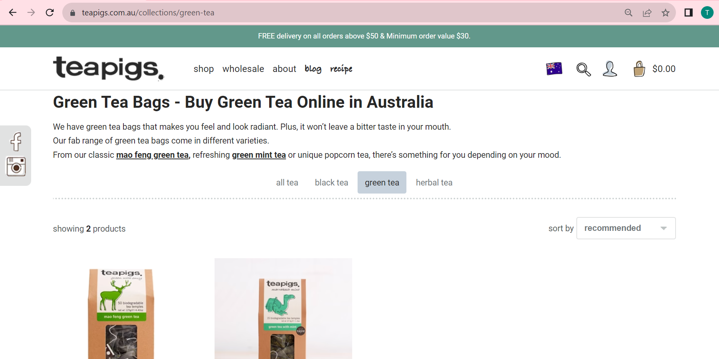Bookmark this page with star
The height and width of the screenshot is (359, 719).
(666, 13)
